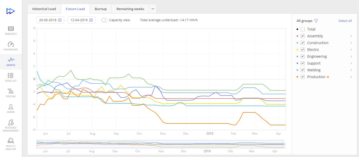The height and width of the screenshot is (157, 359).
Task: Open the Admin user icon
Action: point(11,107)
